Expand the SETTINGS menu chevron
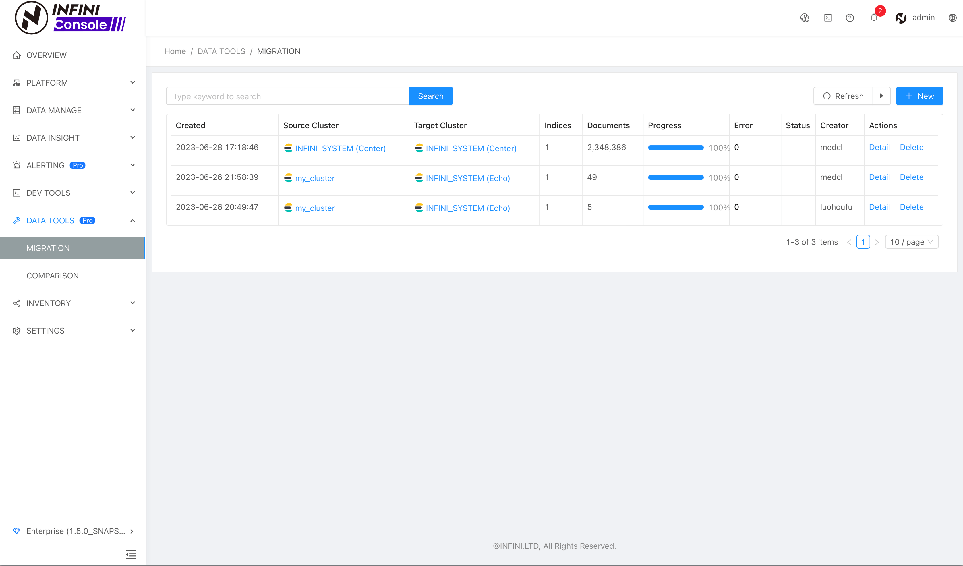The width and height of the screenshot is (963, 566). [x=133, y=330]
